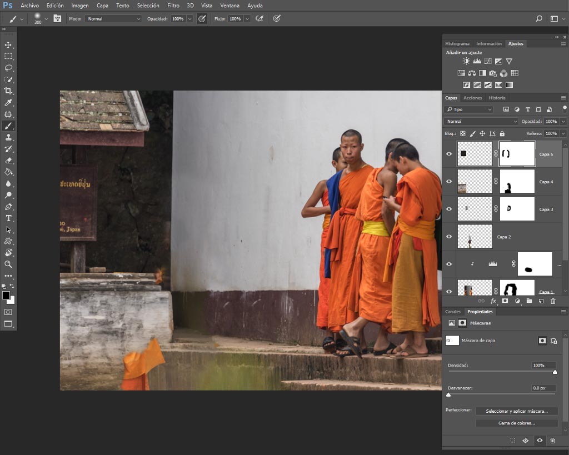Open the Flujo dropdown arrow
Viewport: 569px width, 455px height.
click(247, 19)
